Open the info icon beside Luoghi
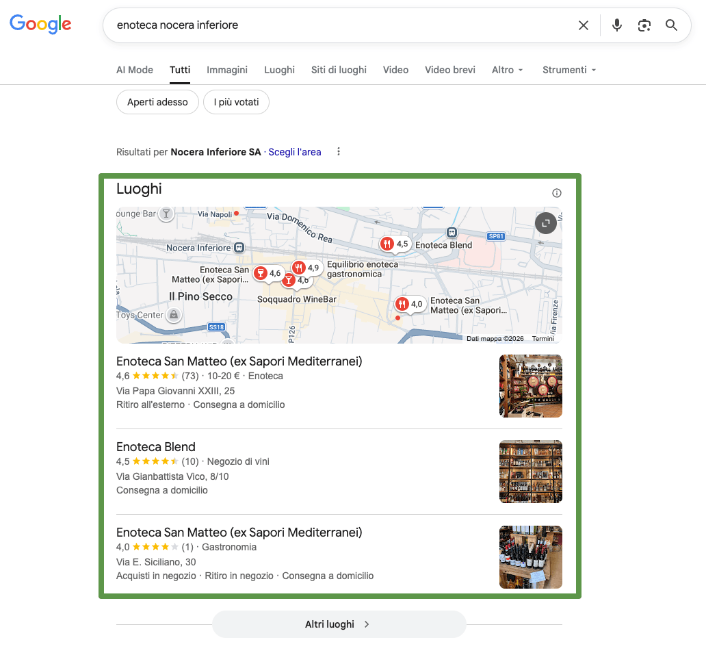The width and height of the screenshot is (706, 653). tap(556, 193)
